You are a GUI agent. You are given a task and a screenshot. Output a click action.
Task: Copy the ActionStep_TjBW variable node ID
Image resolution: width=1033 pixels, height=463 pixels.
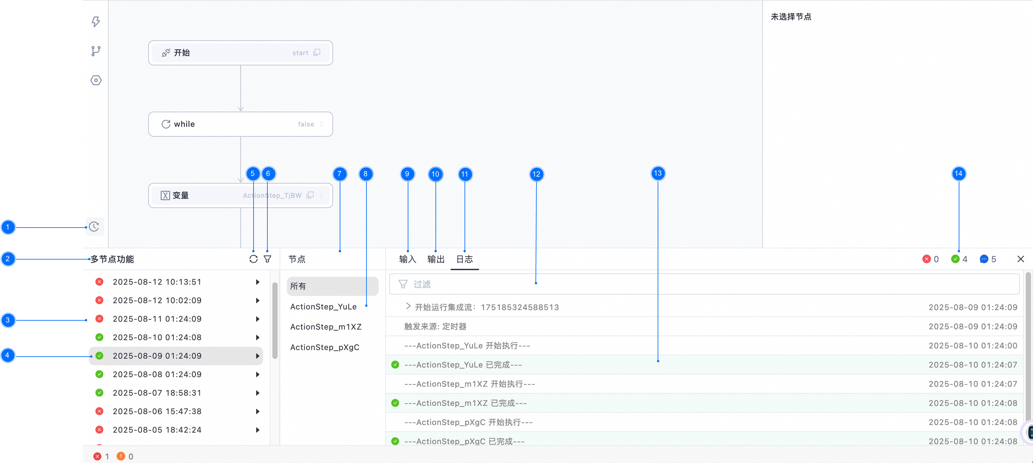point(310,196)
